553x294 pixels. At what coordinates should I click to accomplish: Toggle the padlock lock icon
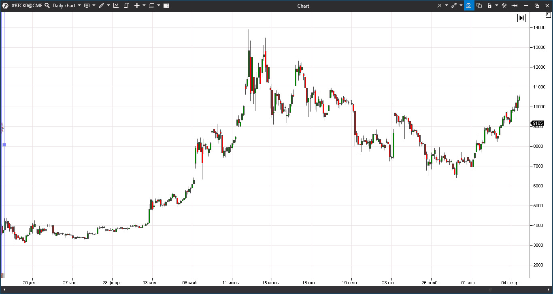click(489, 6)
